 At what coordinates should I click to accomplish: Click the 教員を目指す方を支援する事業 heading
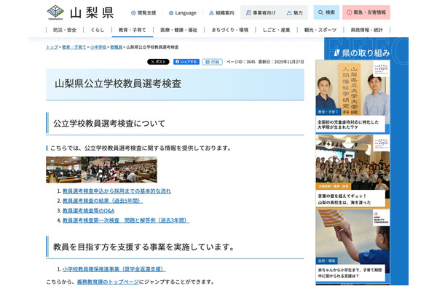click(x=143, y=247)
